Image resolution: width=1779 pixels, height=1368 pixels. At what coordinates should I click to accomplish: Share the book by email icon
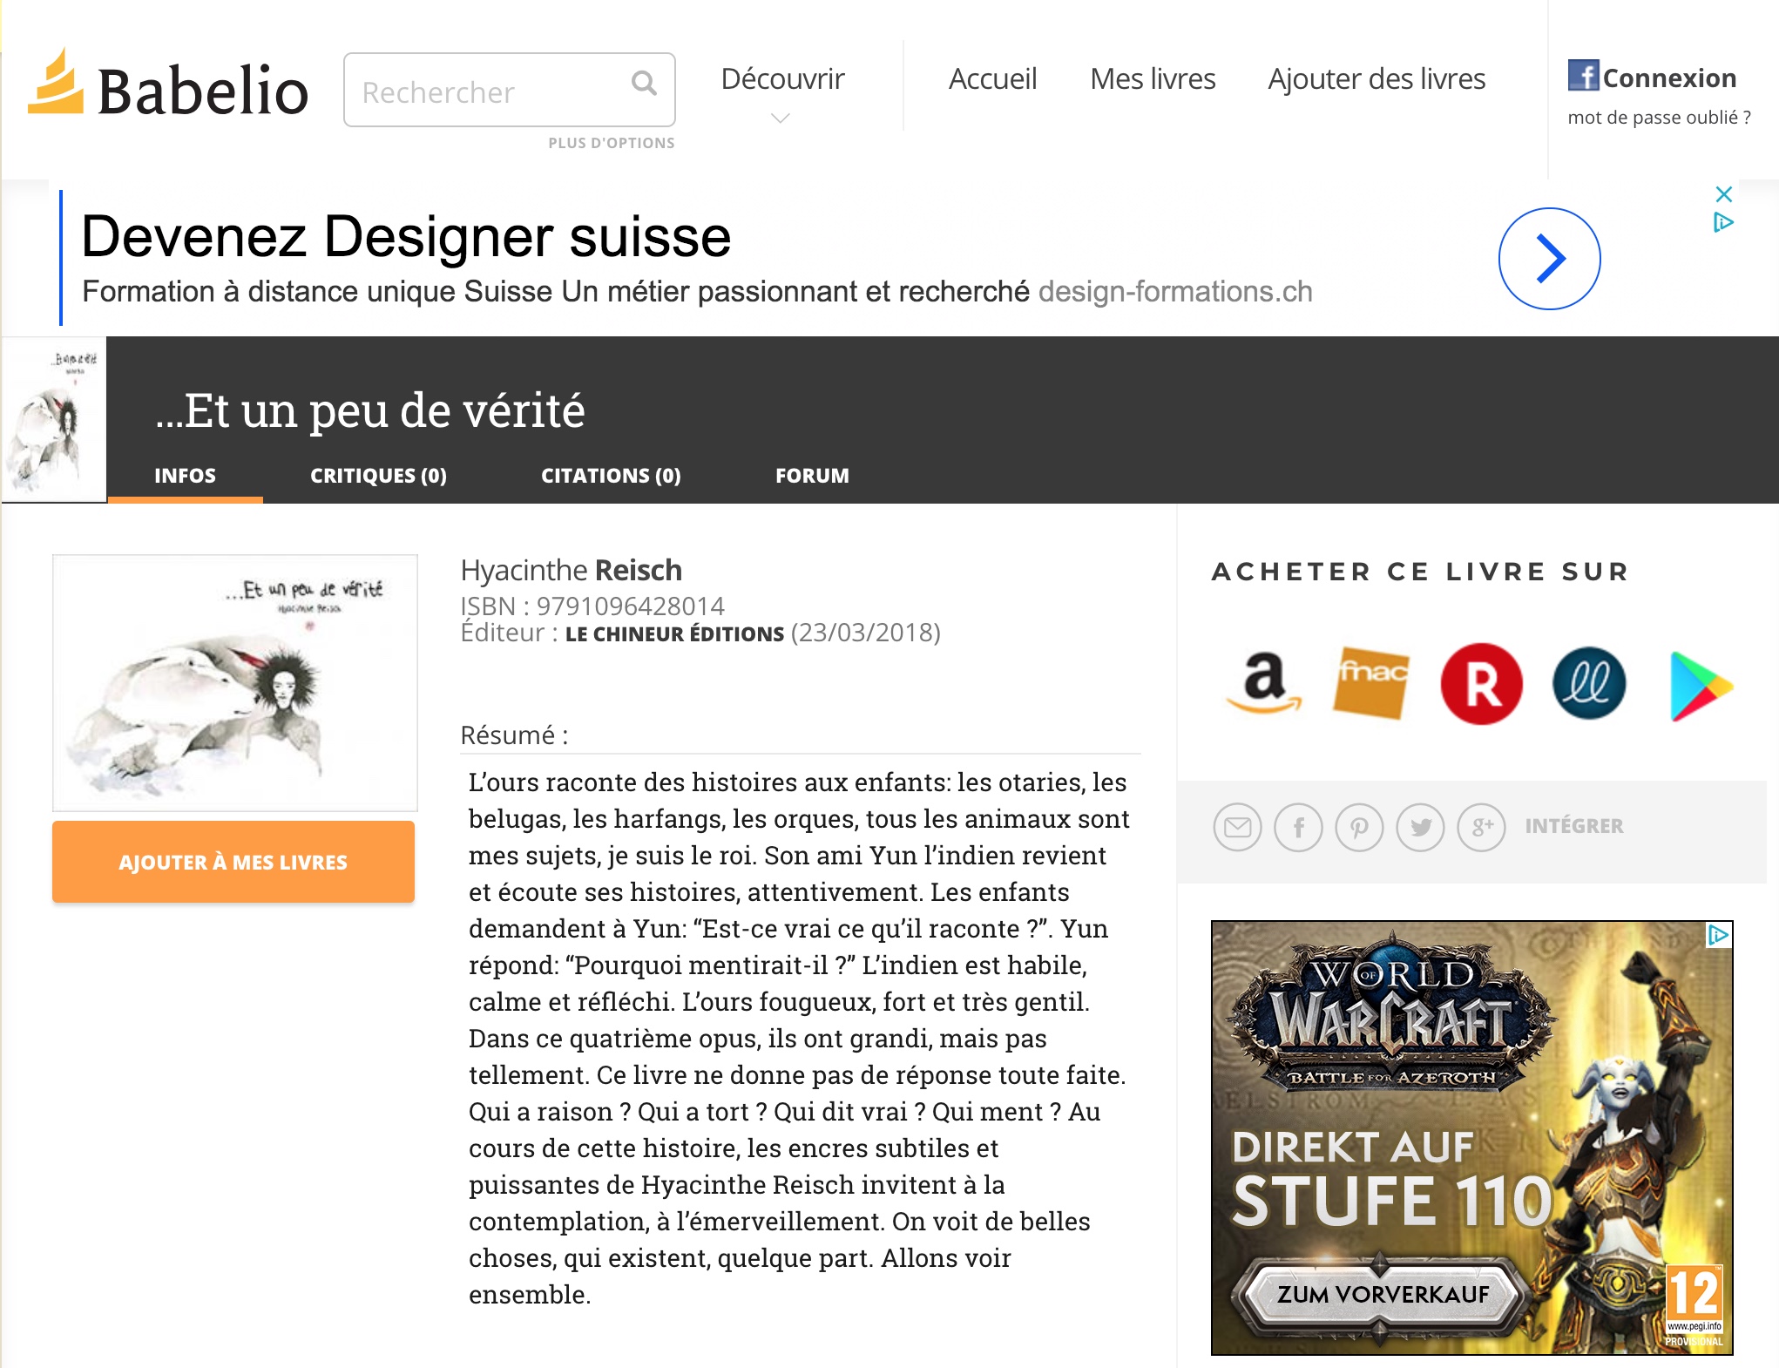(x=1237, y=827)
